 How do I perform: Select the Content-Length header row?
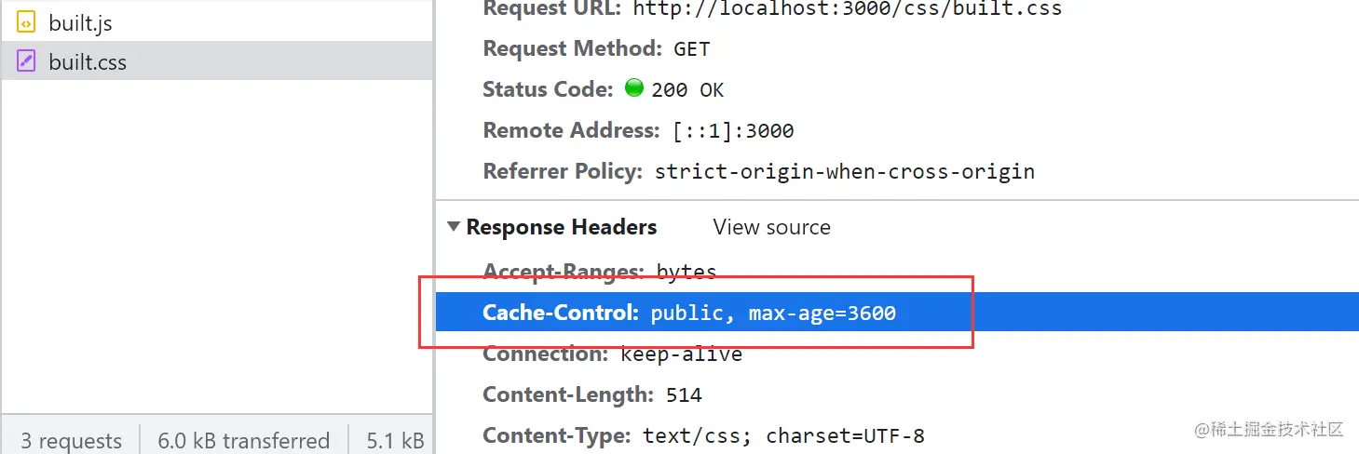(591, 394)
